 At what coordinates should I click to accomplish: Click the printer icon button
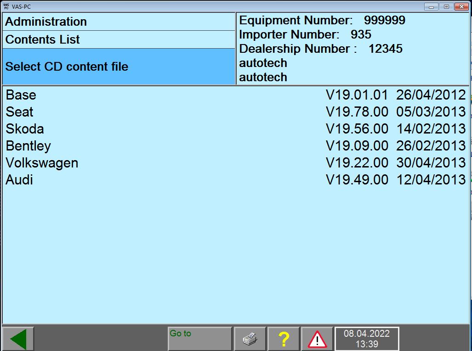[250, 339]
